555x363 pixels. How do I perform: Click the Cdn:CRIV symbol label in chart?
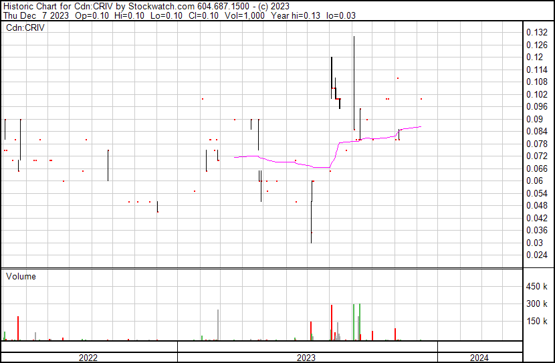pyautogui.click(x=25, y=27)
